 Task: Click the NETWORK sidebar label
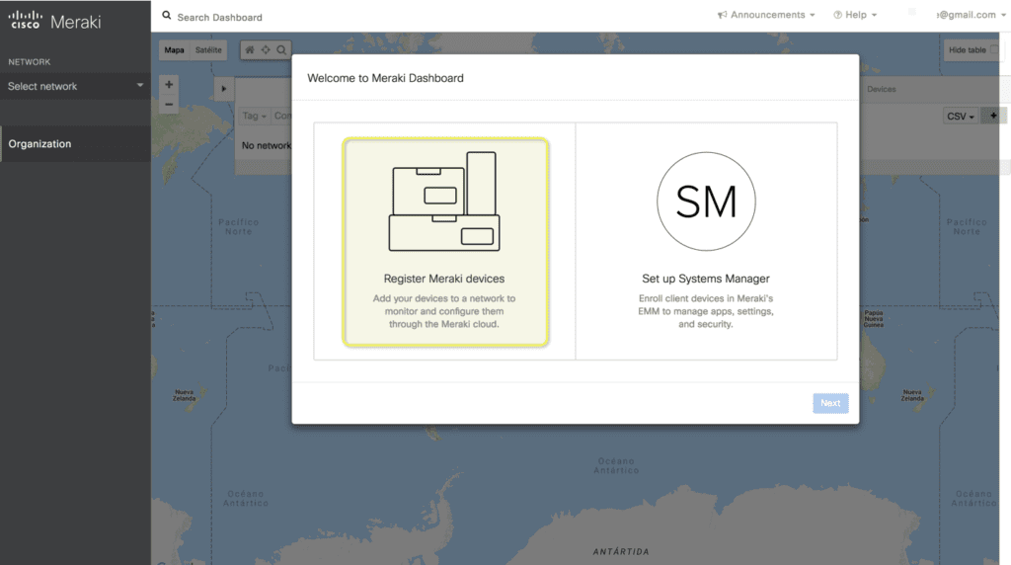tap(29, 62)
